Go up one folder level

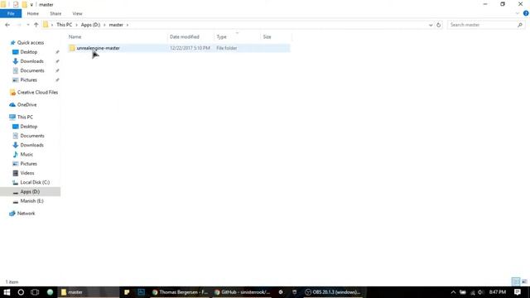point(36,25)
